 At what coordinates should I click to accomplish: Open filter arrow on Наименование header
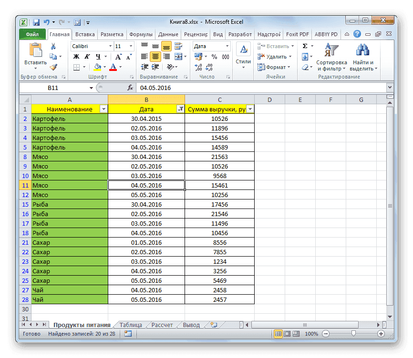point(104,109)
